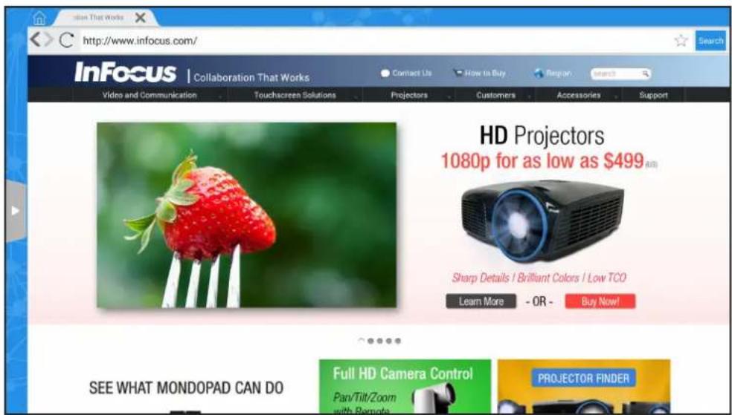Screen dimensions: 732x415
Task: Open Customers menu
Action: pos(495,95)
